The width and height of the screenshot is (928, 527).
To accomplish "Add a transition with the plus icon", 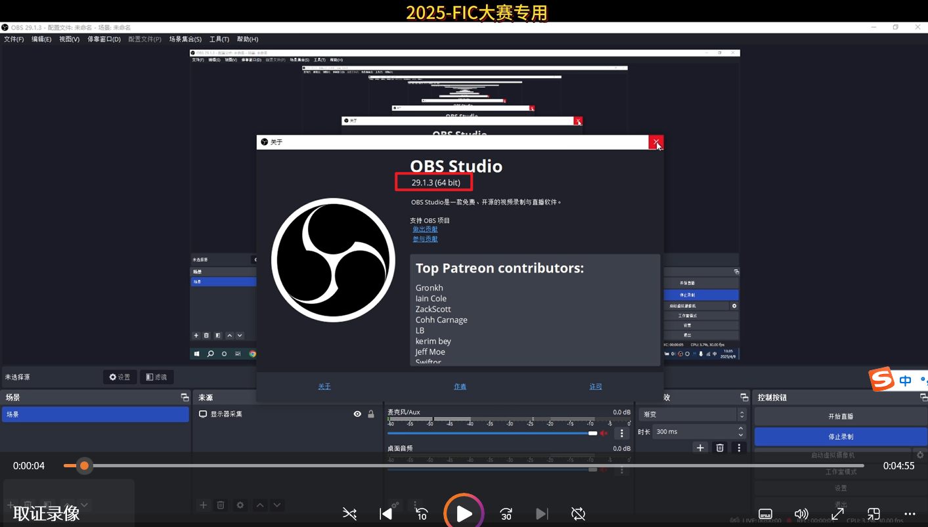I will point(700,448).
